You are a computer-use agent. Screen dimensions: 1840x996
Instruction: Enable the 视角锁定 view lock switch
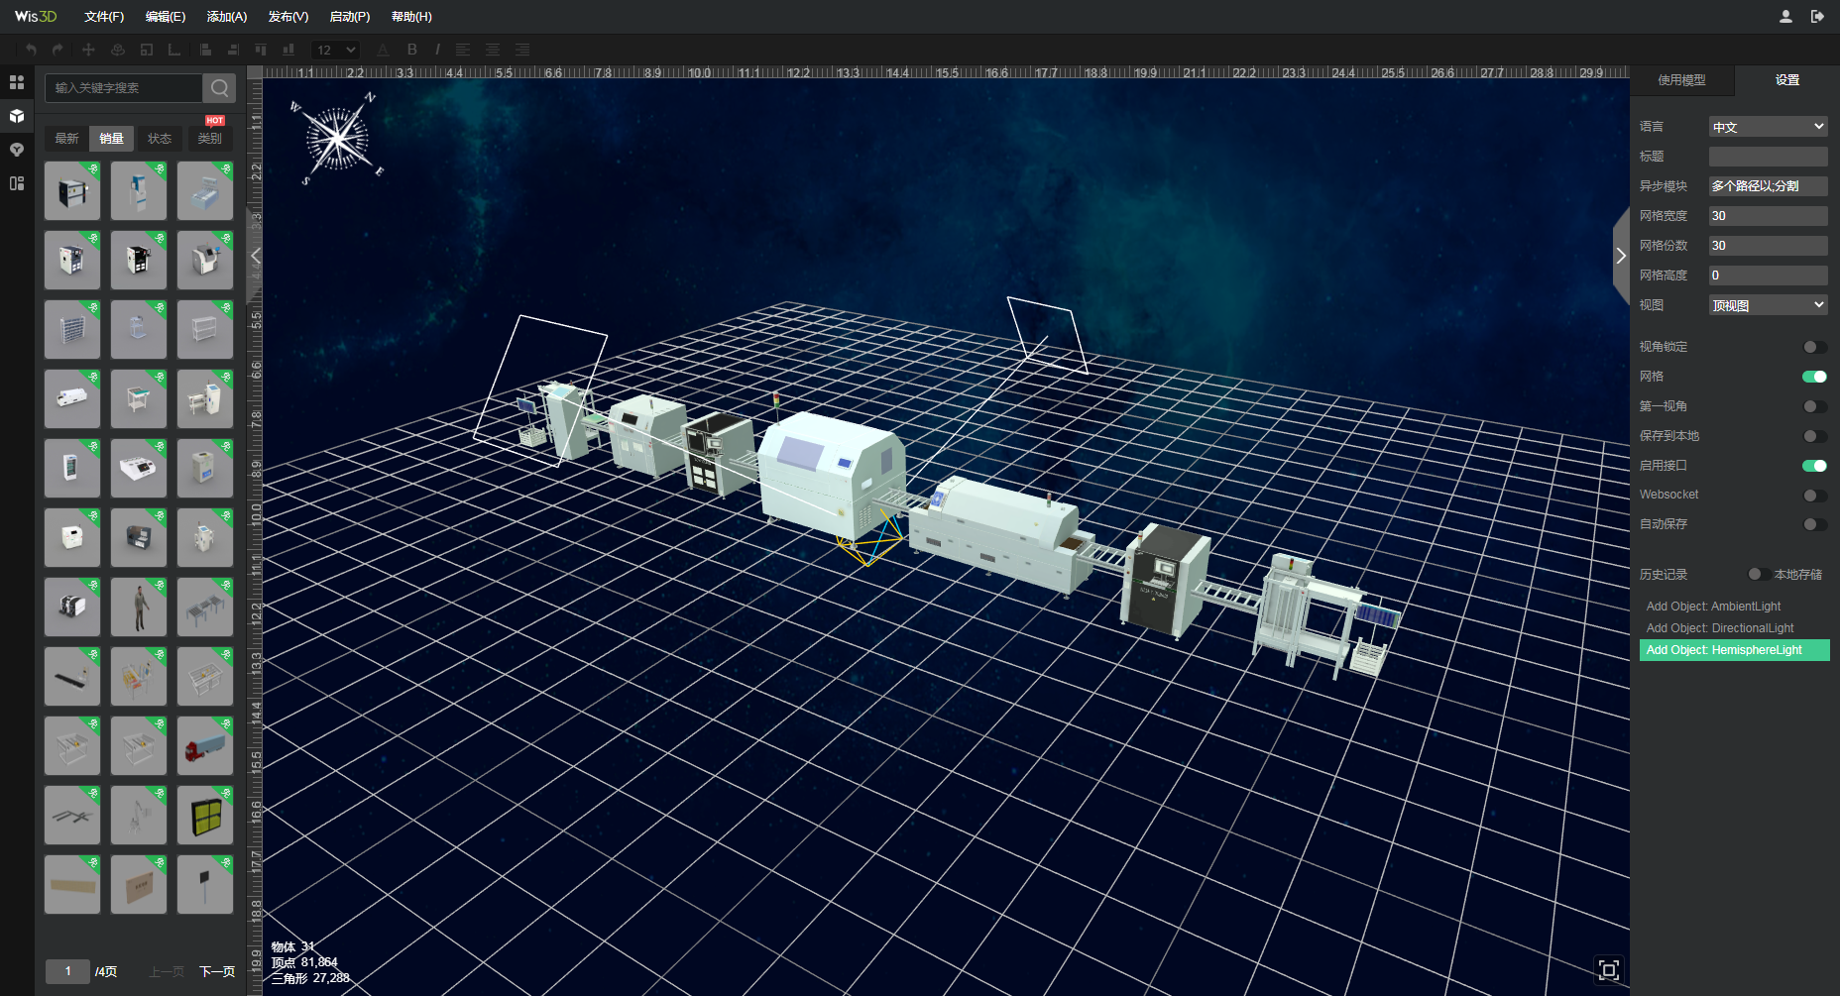coord(1814,347)
